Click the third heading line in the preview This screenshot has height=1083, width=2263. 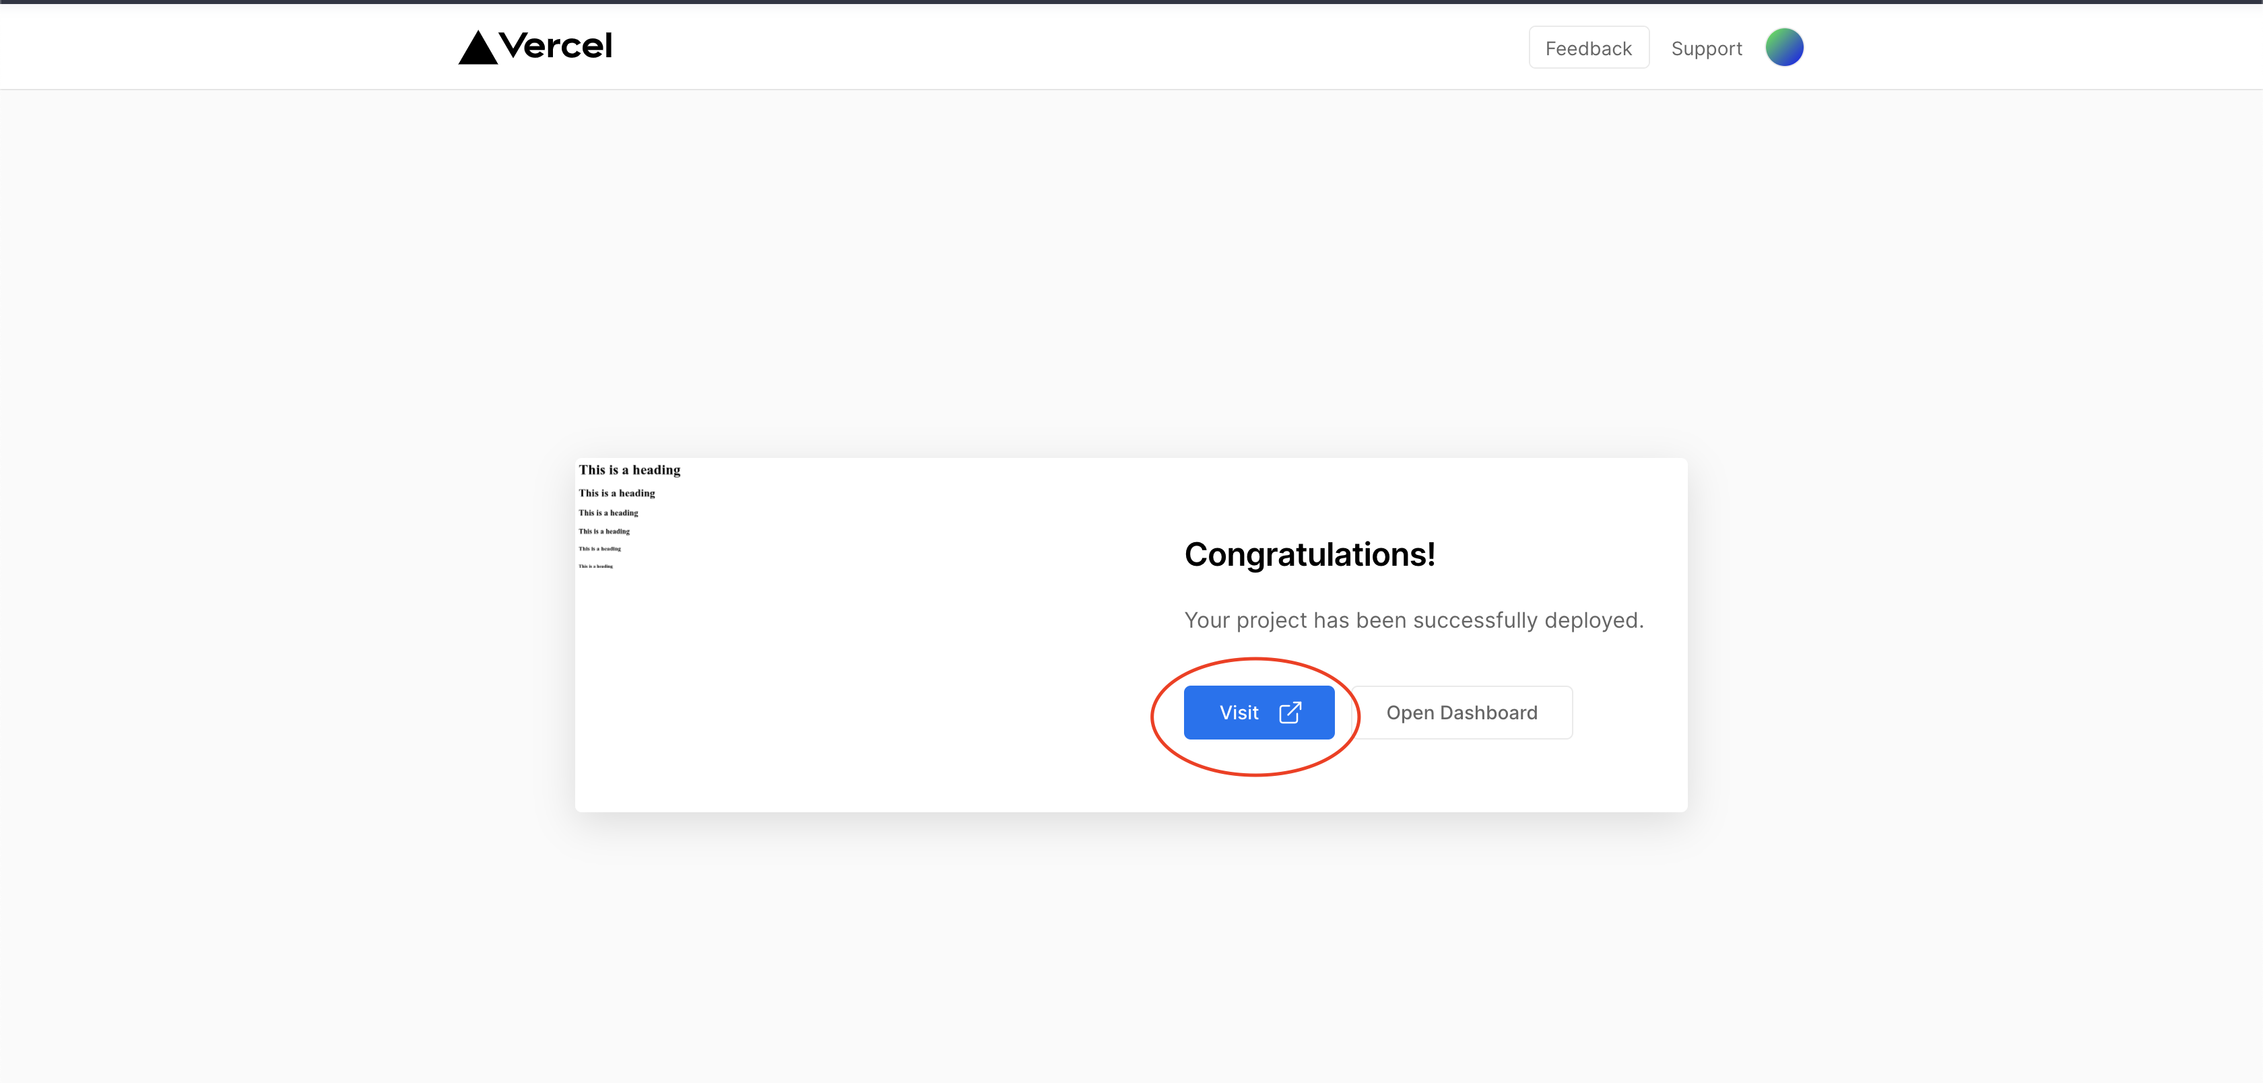coord(608,513)
